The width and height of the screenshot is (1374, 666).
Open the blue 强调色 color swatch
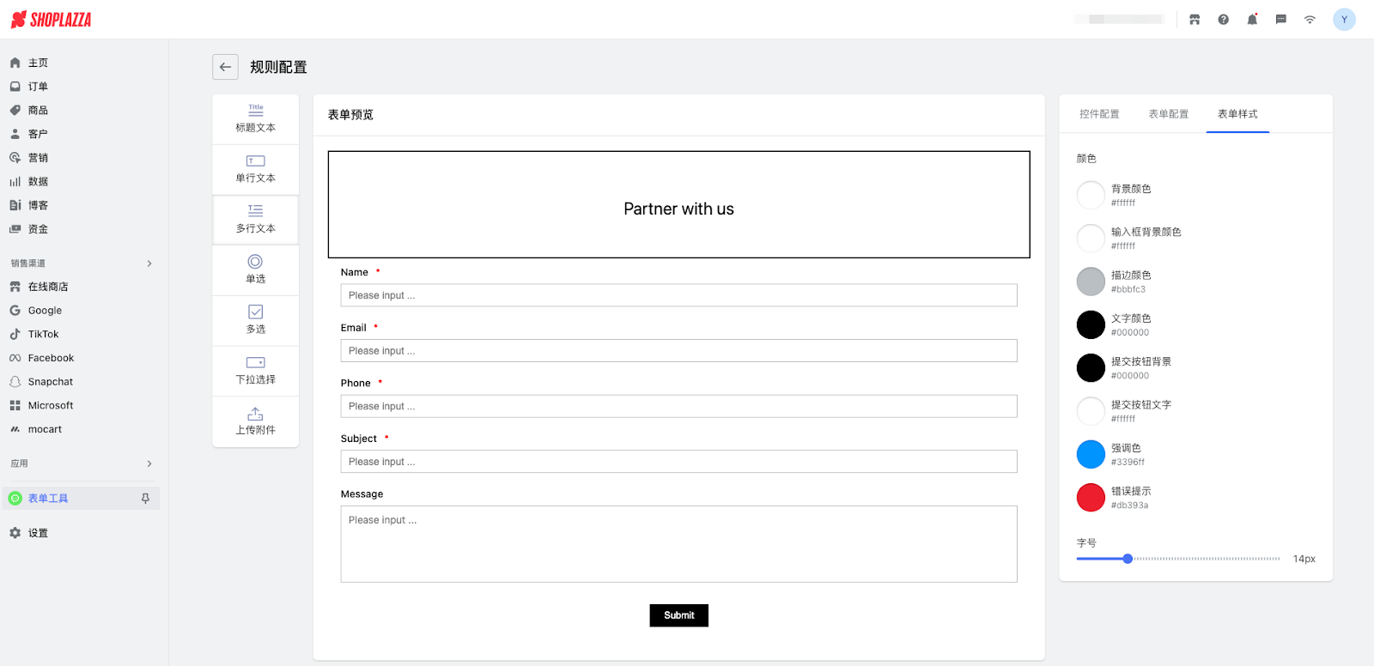[x=1091, y=454]
